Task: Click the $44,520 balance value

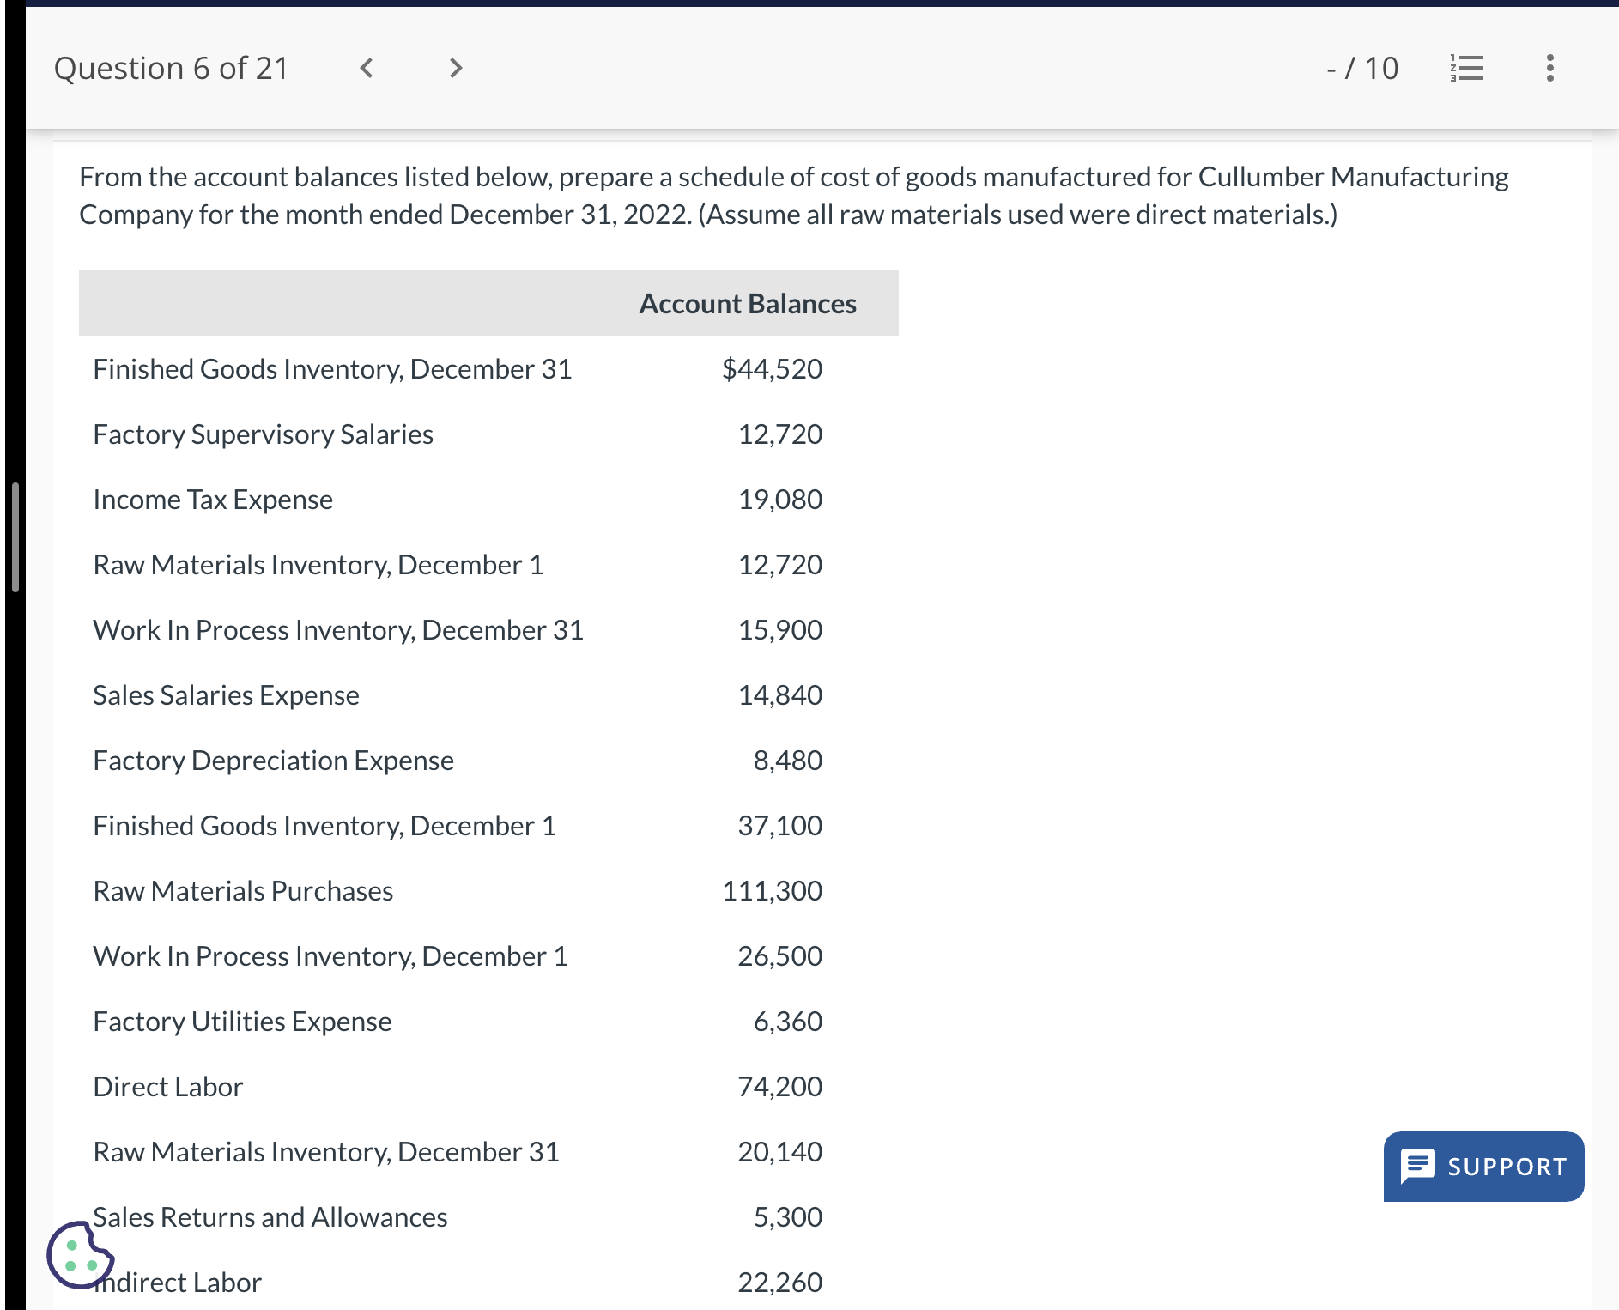Action: (x=772, y=369)
